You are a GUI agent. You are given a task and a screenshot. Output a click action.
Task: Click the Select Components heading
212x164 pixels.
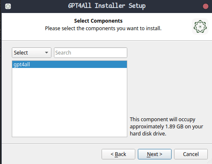[98, 21]
